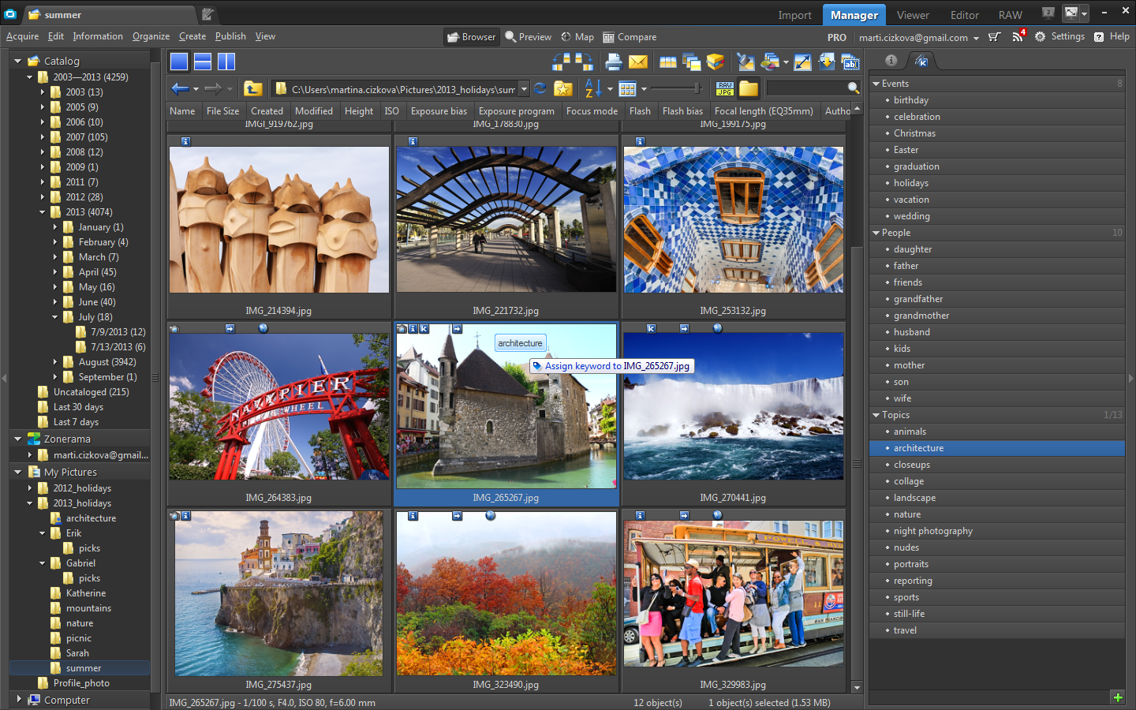1136x710 pixels.
Task: Select the 7/13/2013 (6) folder
Action: pyautogui.click(x=118, y=347)
